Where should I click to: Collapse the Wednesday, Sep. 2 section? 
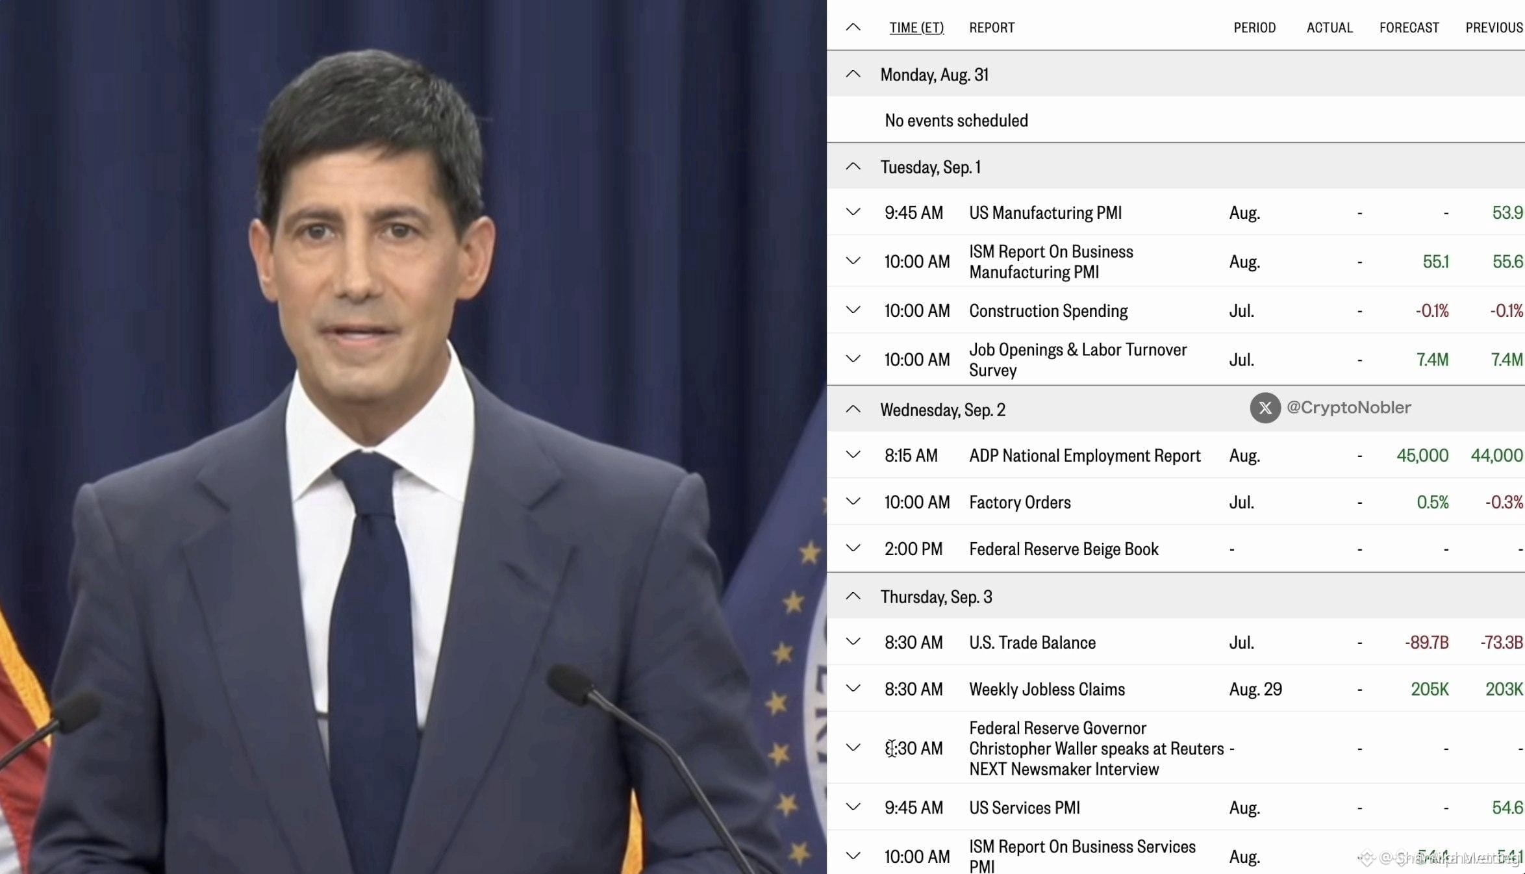coord(853,409)
